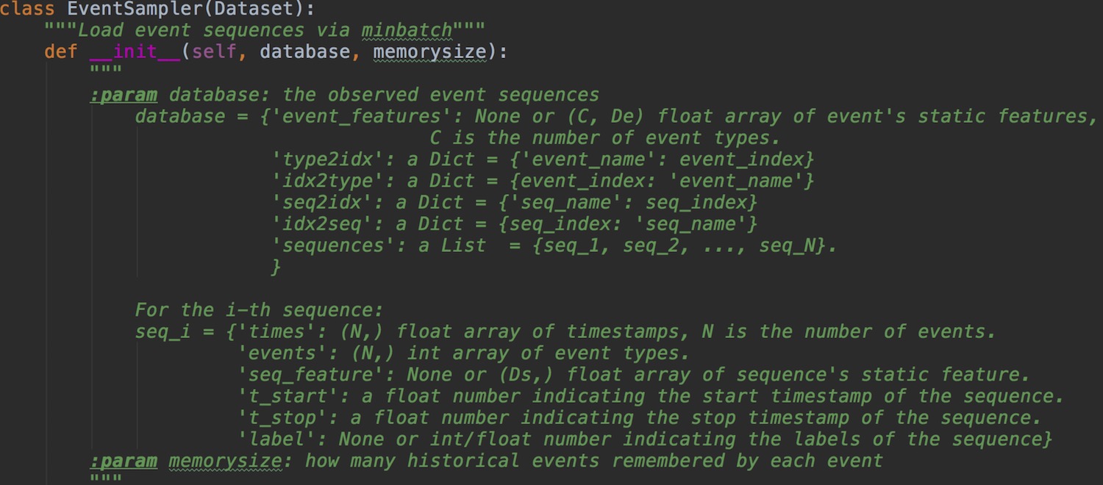The width and height of the screenshot is (1103, 485).
Task: Click the :param tag before memorysize
Action: [124, 461]
